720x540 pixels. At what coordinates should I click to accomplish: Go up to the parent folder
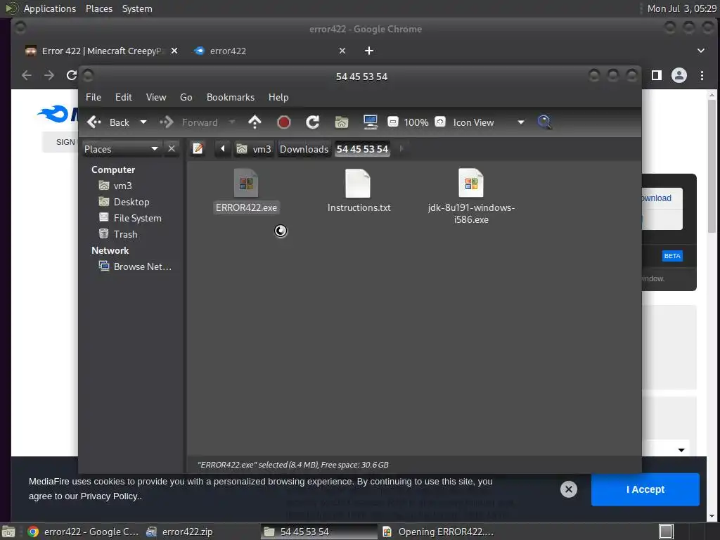pos(255,122)
